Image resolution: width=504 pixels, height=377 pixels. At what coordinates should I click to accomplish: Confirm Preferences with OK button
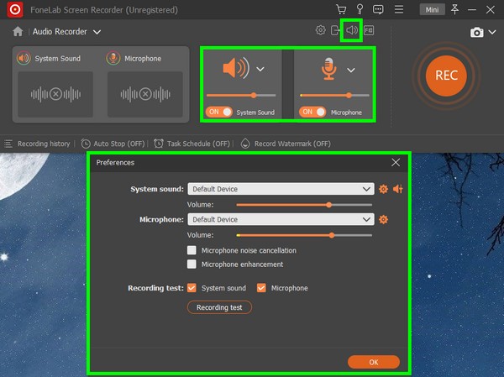[374, 362]
